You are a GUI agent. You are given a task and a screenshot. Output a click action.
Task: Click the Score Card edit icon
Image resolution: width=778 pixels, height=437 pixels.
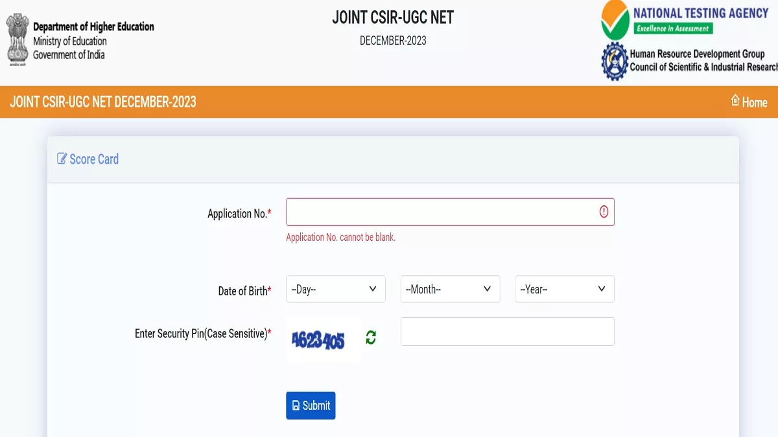[x=62, y=159]
